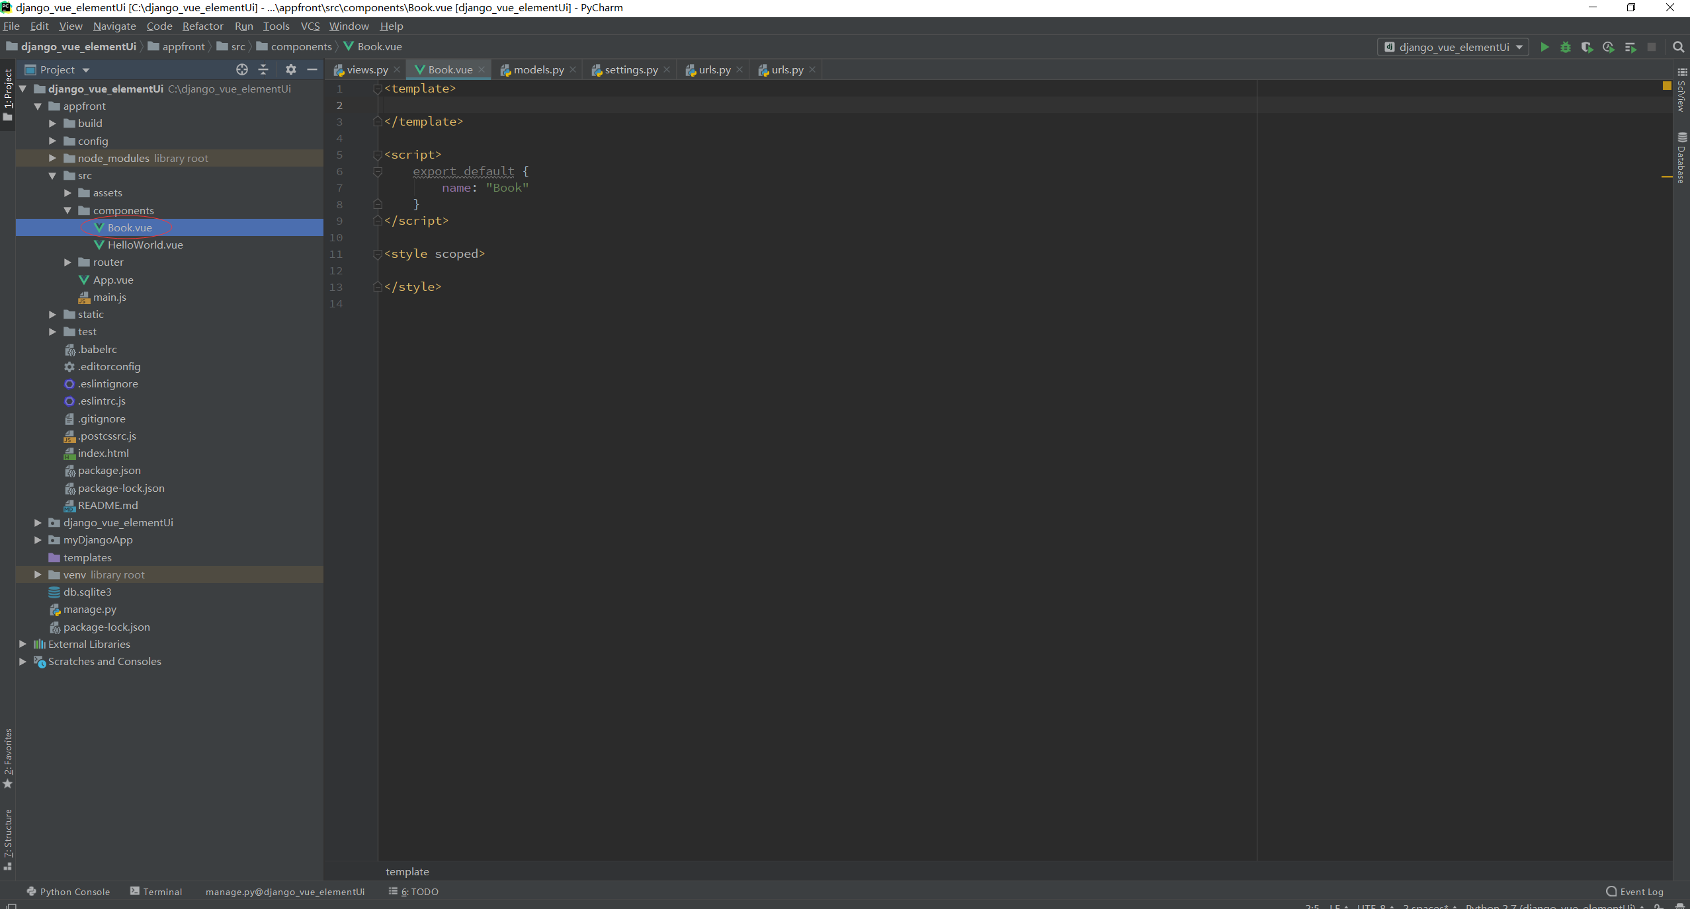
Task: Open the run configuration dropdown
Action: click(1453, 47)
